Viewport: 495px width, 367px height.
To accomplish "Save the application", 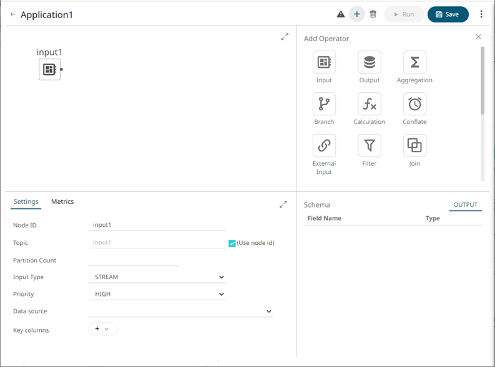I will click(448, 14).
